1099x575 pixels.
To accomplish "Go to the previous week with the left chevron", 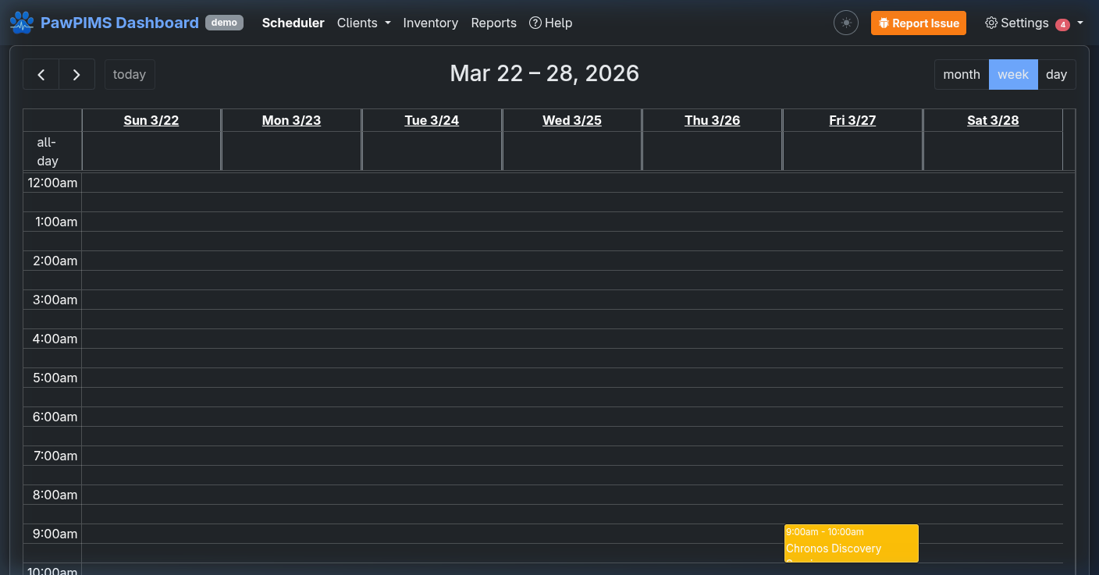I will 41,74.
